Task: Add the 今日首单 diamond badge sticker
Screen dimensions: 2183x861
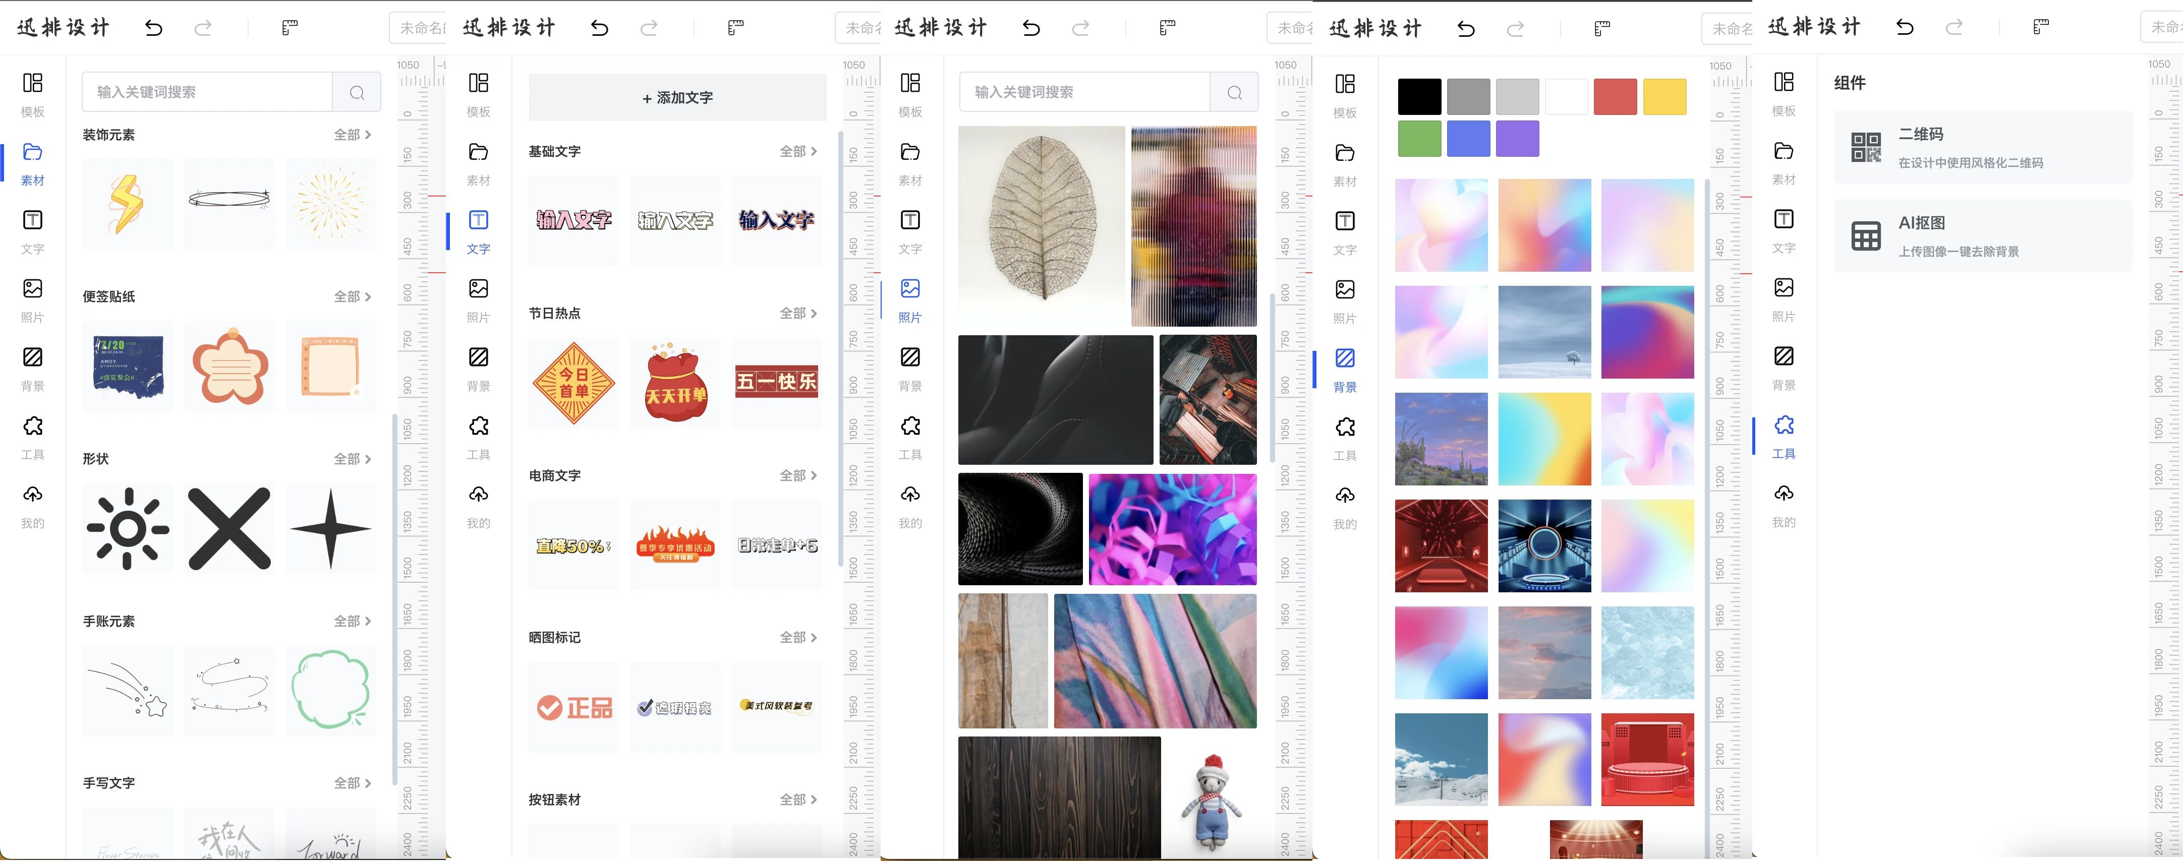Action: pos(573,383)
